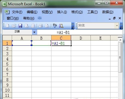Select column C header
125x99 pixels.
pyautogui.click(x=61, y=38)
